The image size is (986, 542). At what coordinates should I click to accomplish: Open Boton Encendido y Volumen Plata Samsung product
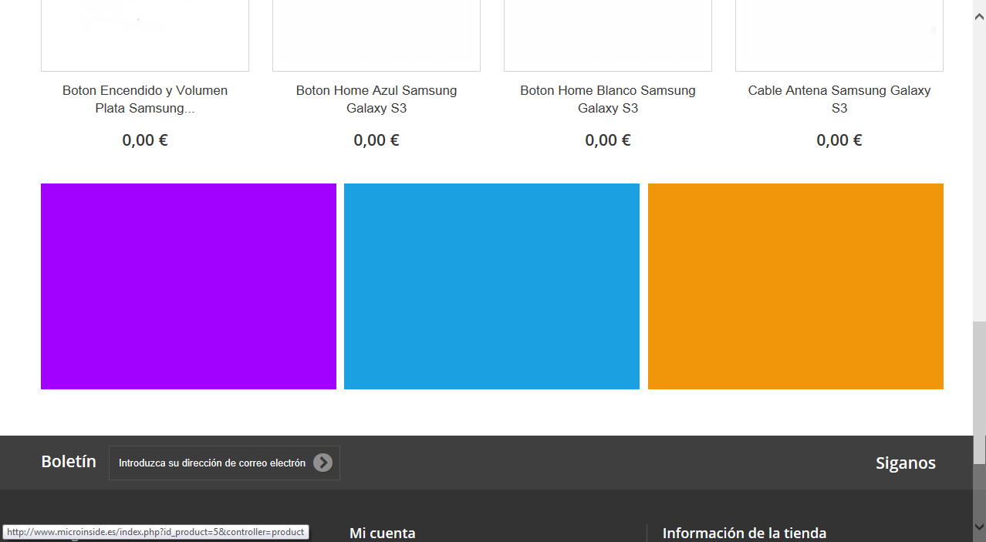point(145,99)
